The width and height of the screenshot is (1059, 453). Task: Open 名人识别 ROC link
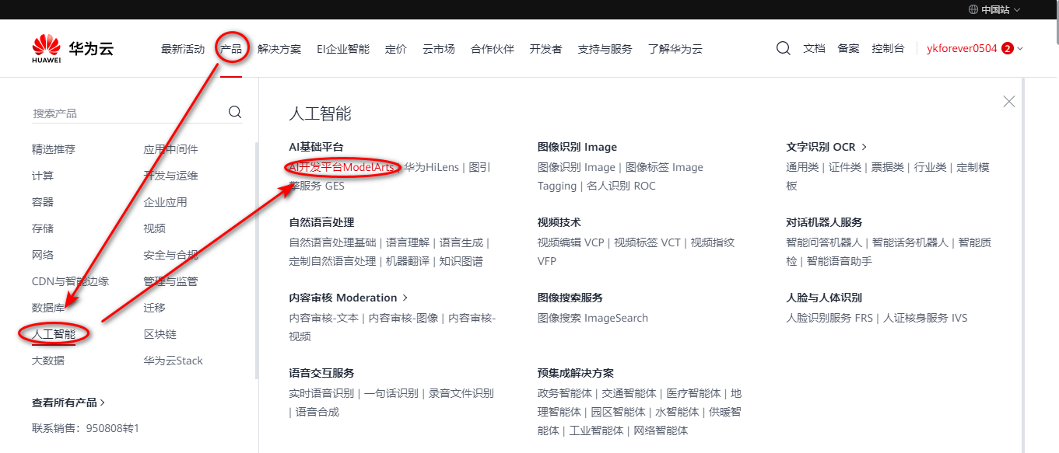621,186
